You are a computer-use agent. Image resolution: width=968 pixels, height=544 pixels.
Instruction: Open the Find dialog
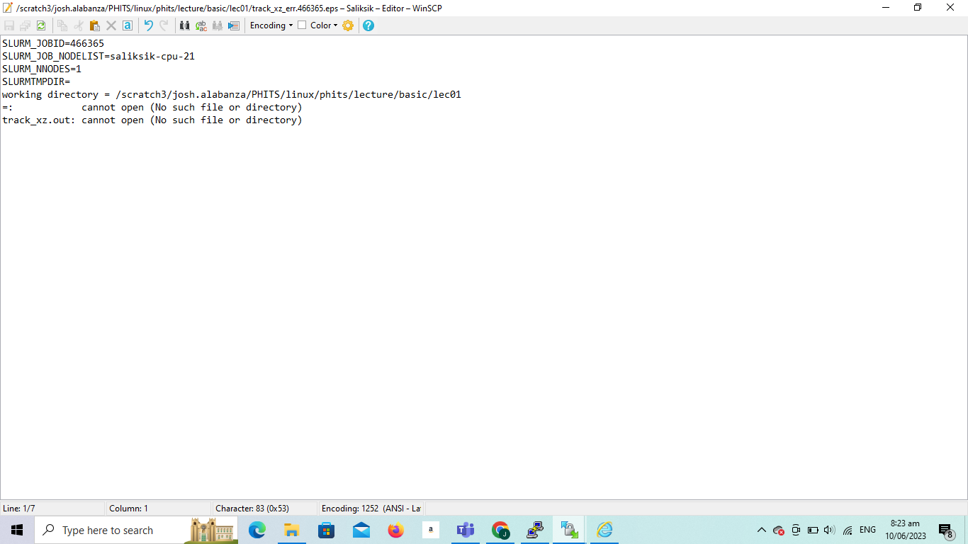pos(184,25)
